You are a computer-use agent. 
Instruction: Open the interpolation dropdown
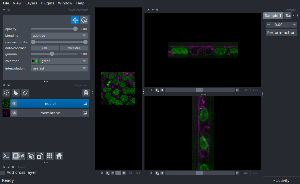tap(59, 68)
